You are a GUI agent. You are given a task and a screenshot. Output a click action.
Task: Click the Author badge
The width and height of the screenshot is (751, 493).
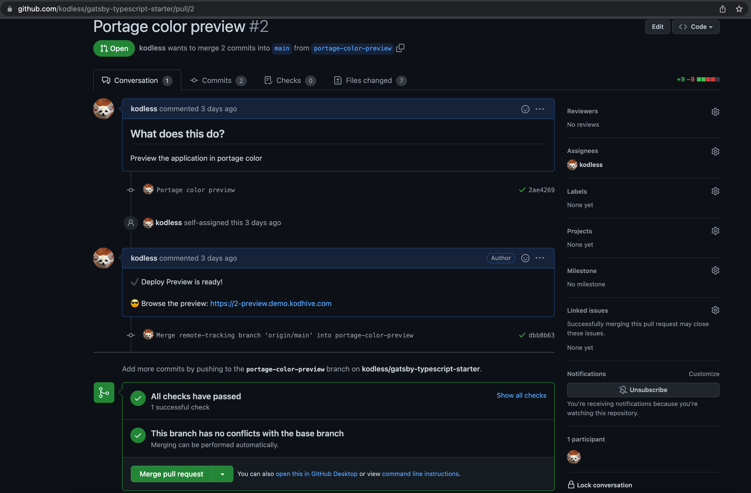click(500, 258)
